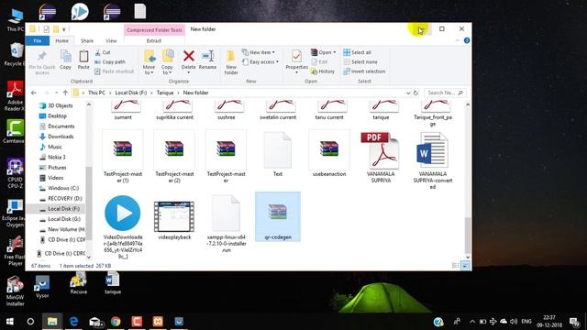Create a New folder from ribbon

[231, 62]
